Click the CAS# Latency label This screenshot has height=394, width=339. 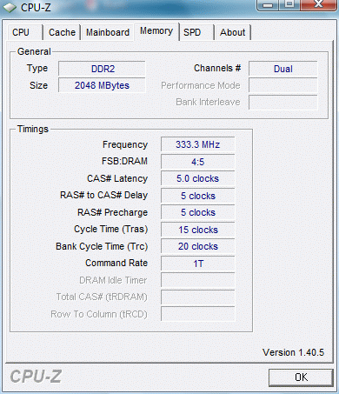point(117,178)
